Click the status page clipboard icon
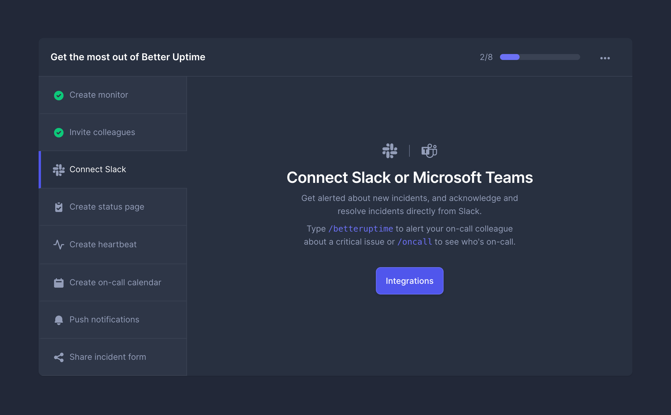 (59, 207)
